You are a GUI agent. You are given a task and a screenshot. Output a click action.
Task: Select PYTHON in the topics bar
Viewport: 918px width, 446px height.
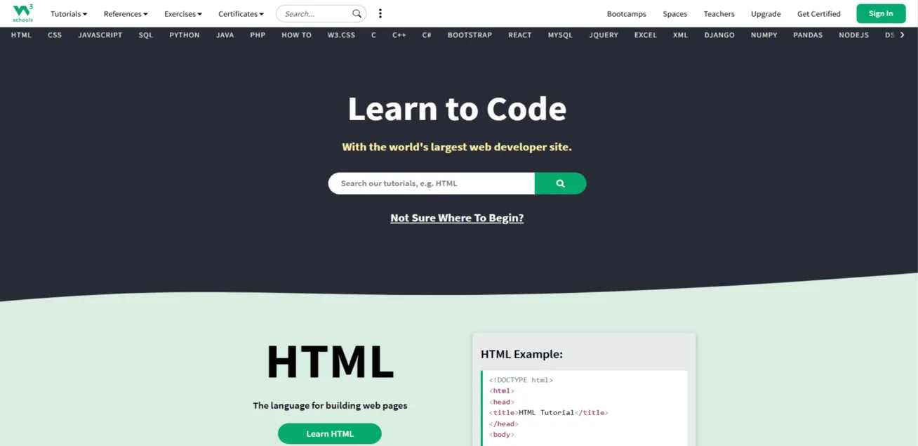click(x=185, y=35)
